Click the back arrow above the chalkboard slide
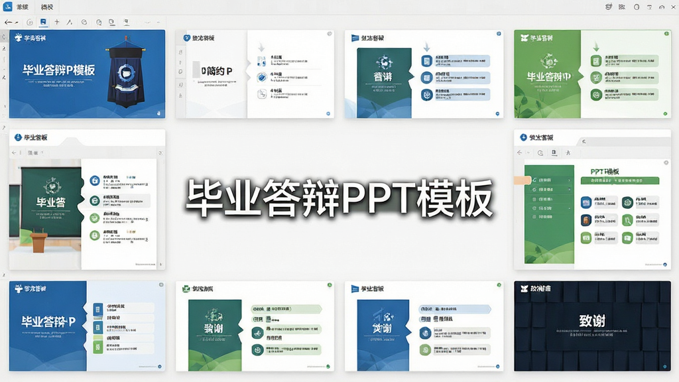 14,153
